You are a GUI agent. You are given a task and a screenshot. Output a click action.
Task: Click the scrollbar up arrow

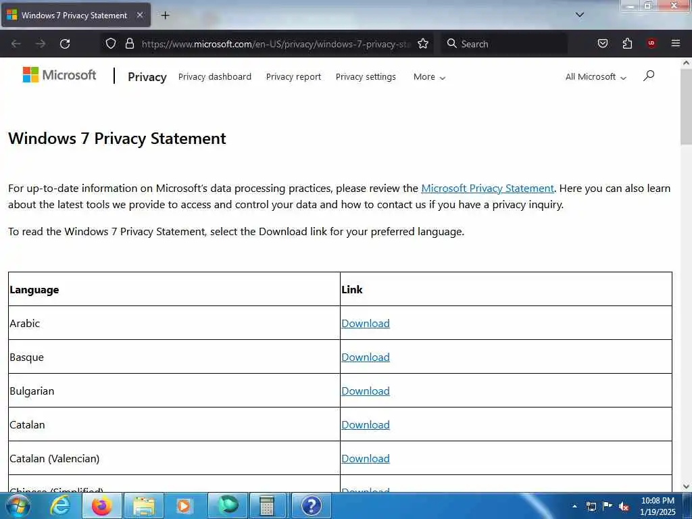(686, 63)
